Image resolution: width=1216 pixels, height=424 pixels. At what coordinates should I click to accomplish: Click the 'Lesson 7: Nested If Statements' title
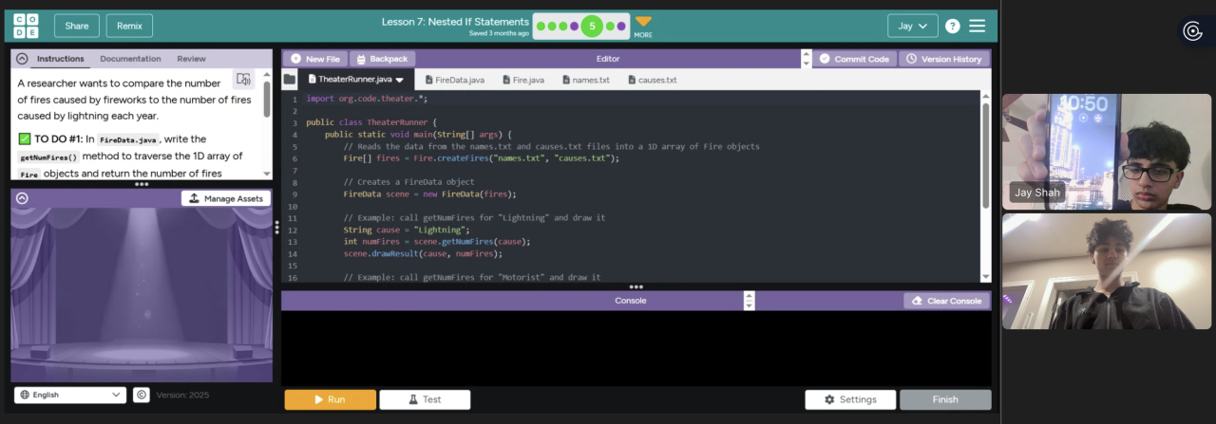[455, 21]
